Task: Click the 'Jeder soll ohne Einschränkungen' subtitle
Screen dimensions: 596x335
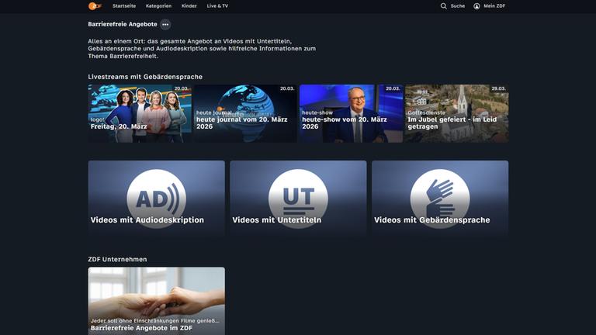Action: click(154, 320)
